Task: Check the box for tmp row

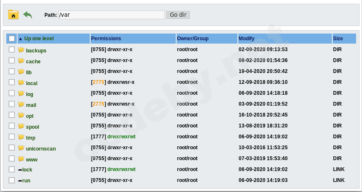Action: click(x=12, y=137)
